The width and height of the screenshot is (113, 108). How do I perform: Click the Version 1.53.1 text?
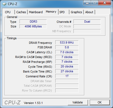tap(33, 103)
